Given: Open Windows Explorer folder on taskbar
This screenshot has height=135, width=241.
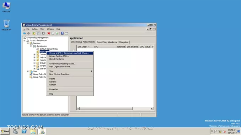Looking at the screenshot, I should coord(33,131).
